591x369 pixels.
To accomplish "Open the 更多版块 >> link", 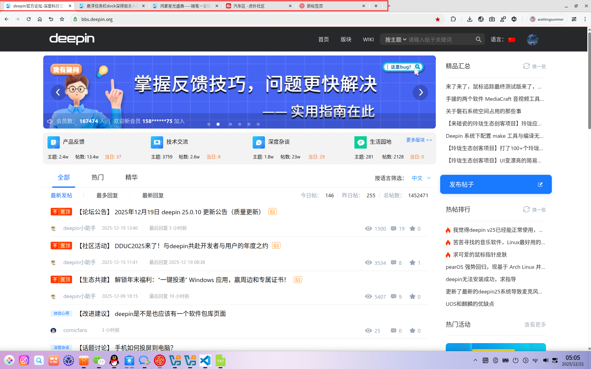I will (x=419, y=140).
